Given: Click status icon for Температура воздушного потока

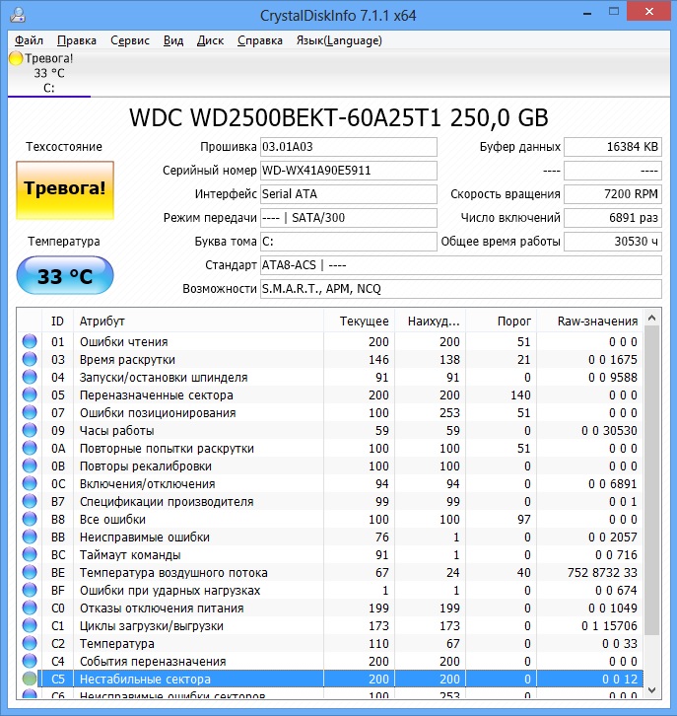Looking at the screenshot, I should (x=30, y=573).
